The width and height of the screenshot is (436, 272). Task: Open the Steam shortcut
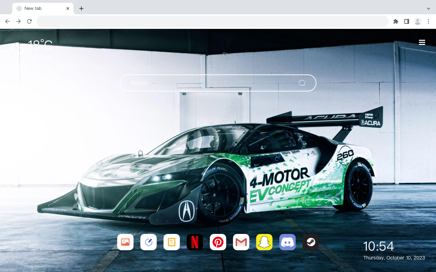(311, 242)
